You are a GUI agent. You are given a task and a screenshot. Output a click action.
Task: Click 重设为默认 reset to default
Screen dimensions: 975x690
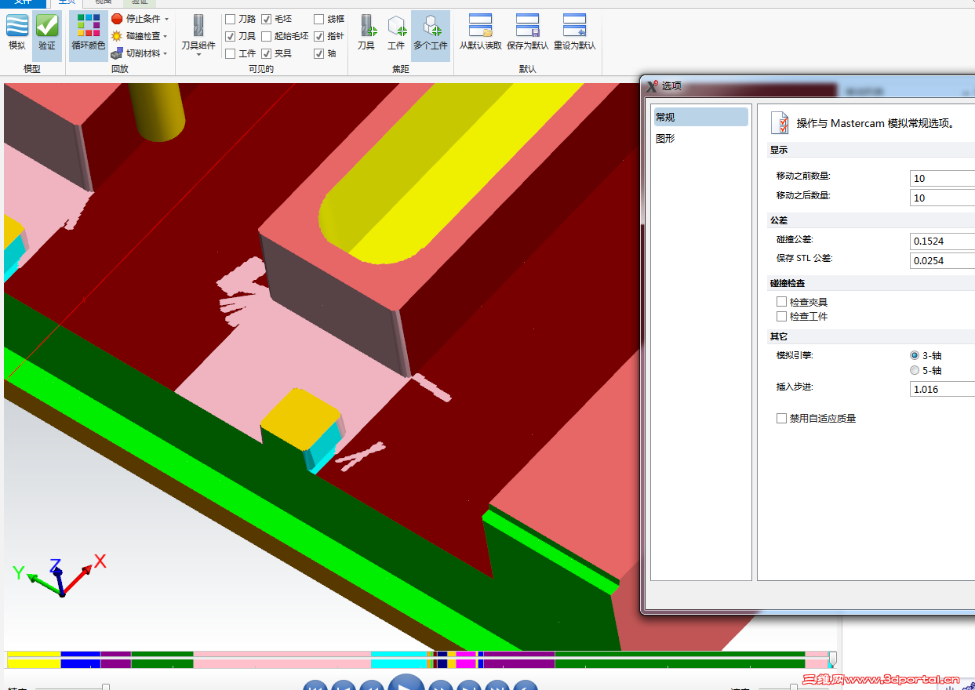pyautogui.click(x=575, y=32)
